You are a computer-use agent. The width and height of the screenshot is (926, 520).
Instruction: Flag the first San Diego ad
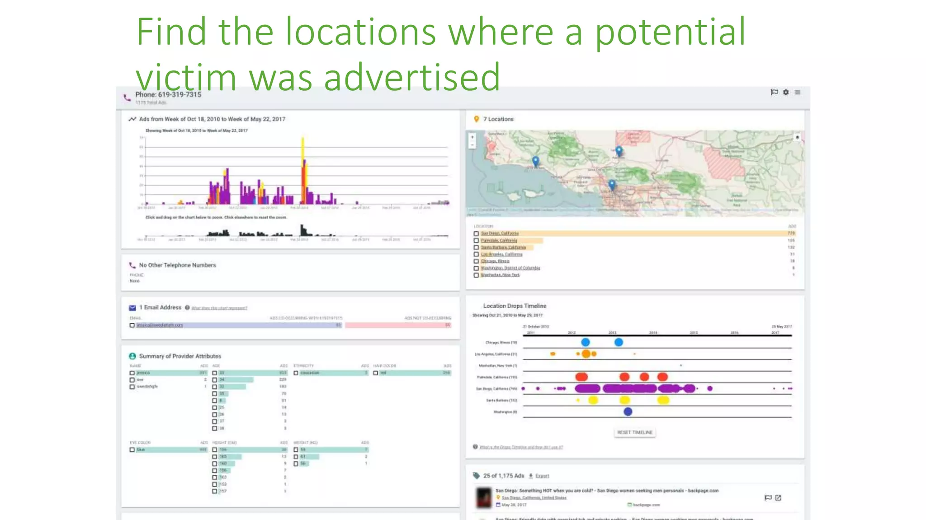point(768,498)
